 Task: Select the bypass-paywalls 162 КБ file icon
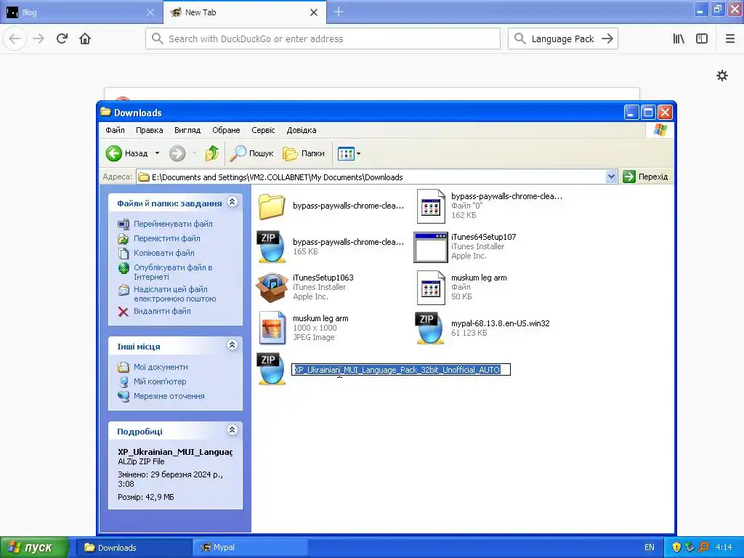(430, 206)
